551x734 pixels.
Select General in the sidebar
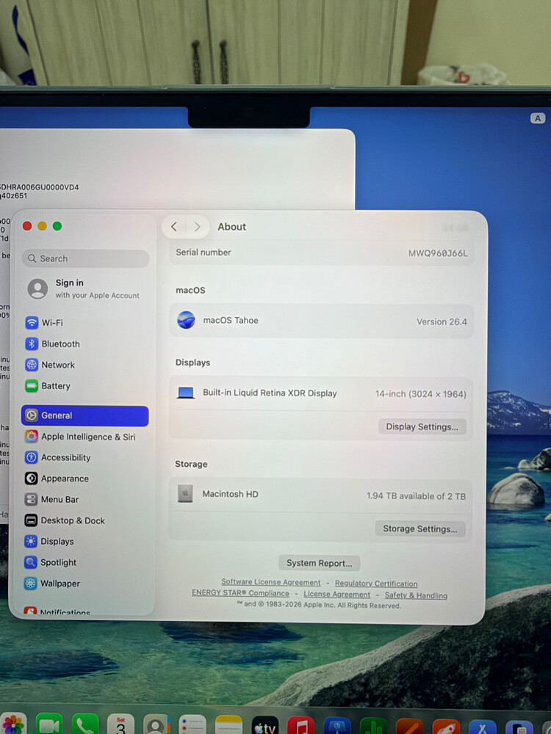click(84, 415)
